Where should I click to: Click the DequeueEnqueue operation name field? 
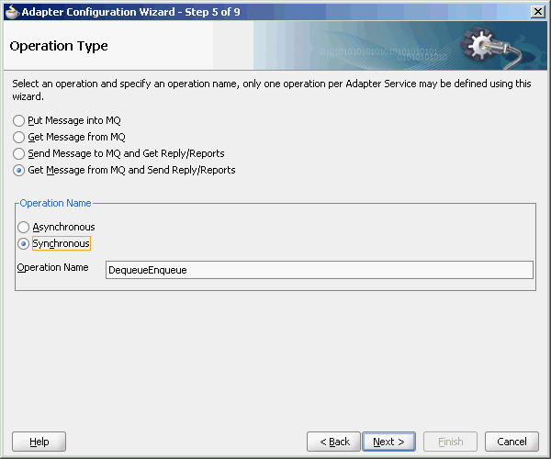point(319,270)
